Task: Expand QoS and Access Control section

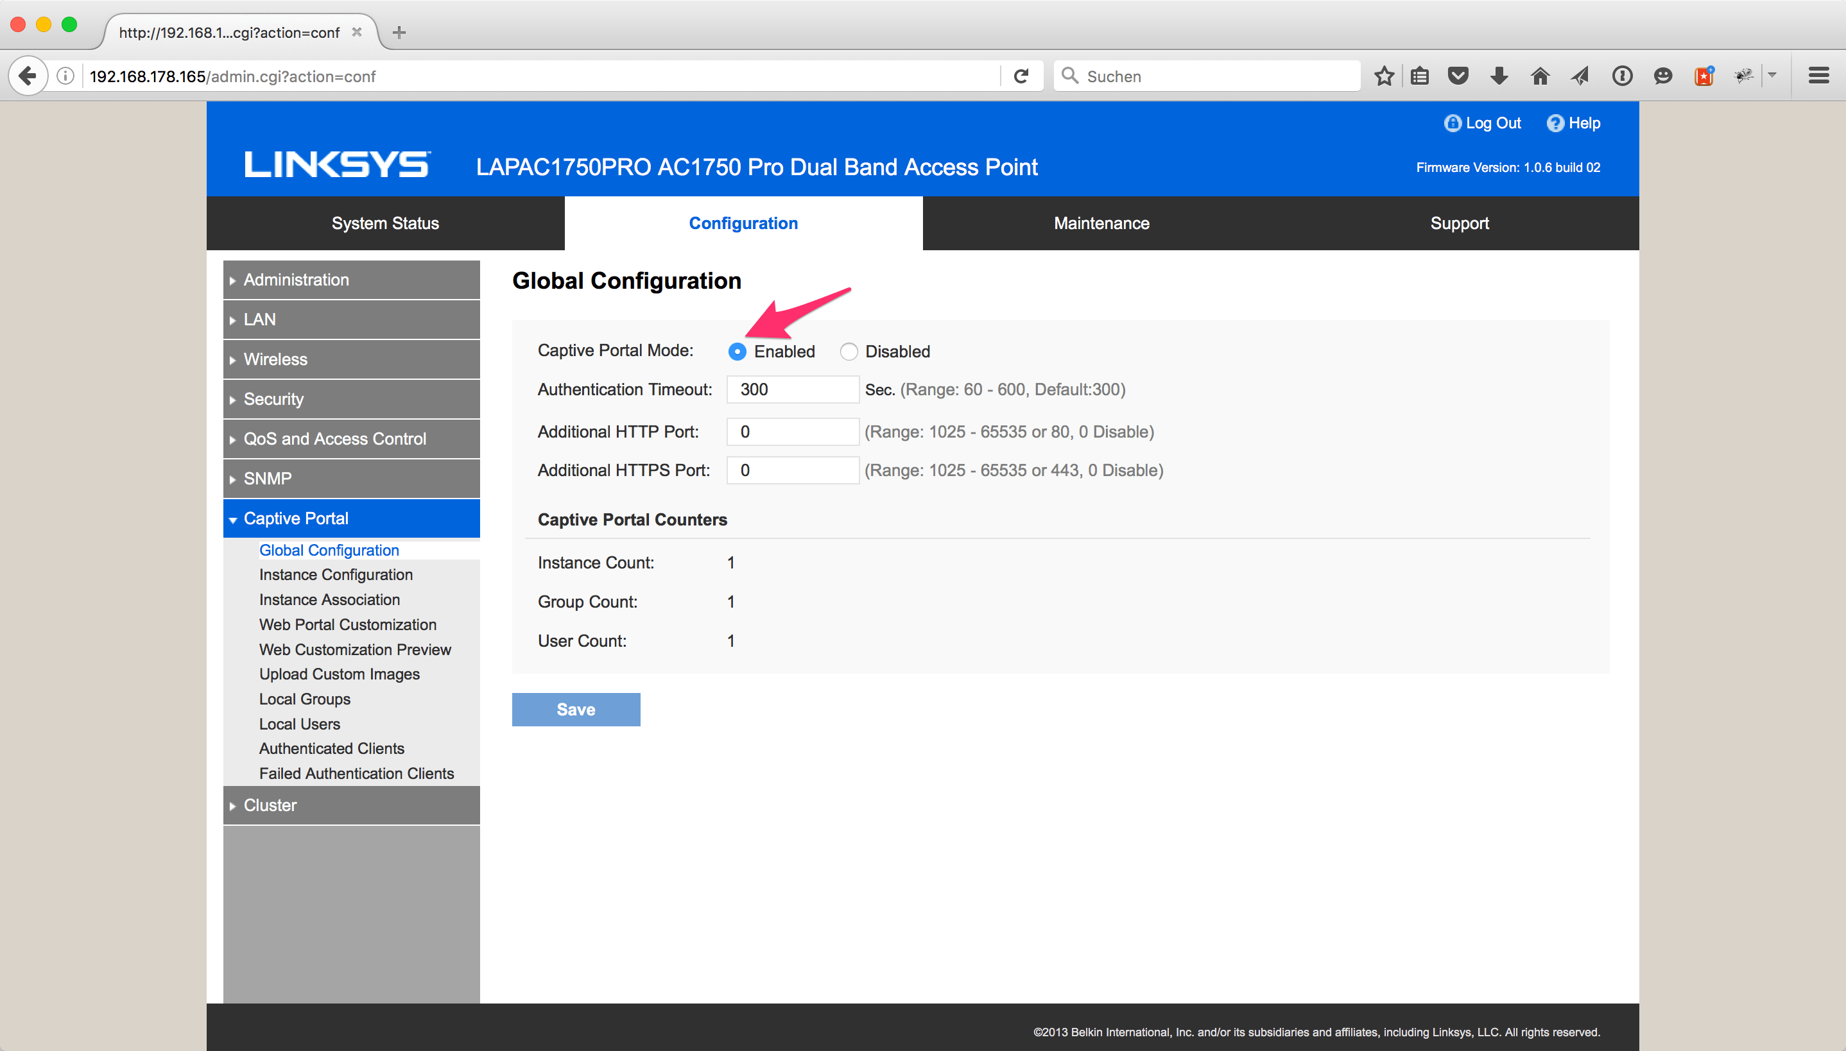Action: coord(352,438)
